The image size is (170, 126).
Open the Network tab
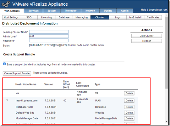(x=90, y=11)
